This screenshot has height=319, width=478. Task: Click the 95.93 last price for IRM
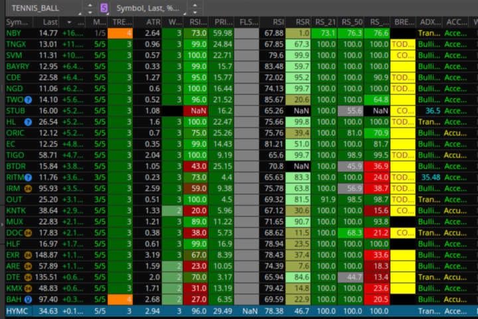[48, 189]
